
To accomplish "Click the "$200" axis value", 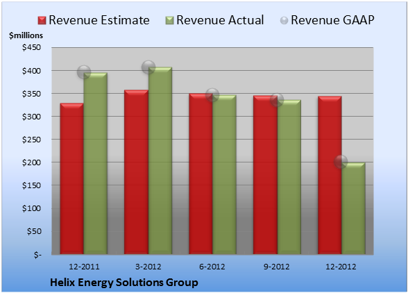I will click(31, 162).
